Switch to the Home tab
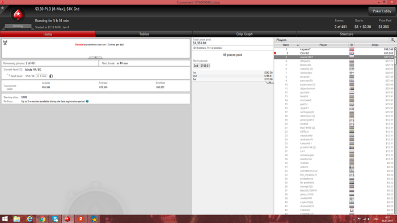The image size is (397, 223). click(x=48, y=34)
